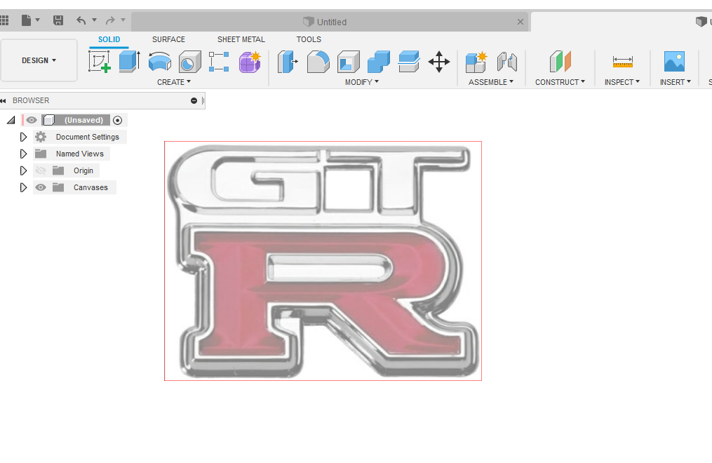The height and width of the screenshot is (463, 712).
Task: Hide the Canvases folder
Action: (x=41, y=187)
